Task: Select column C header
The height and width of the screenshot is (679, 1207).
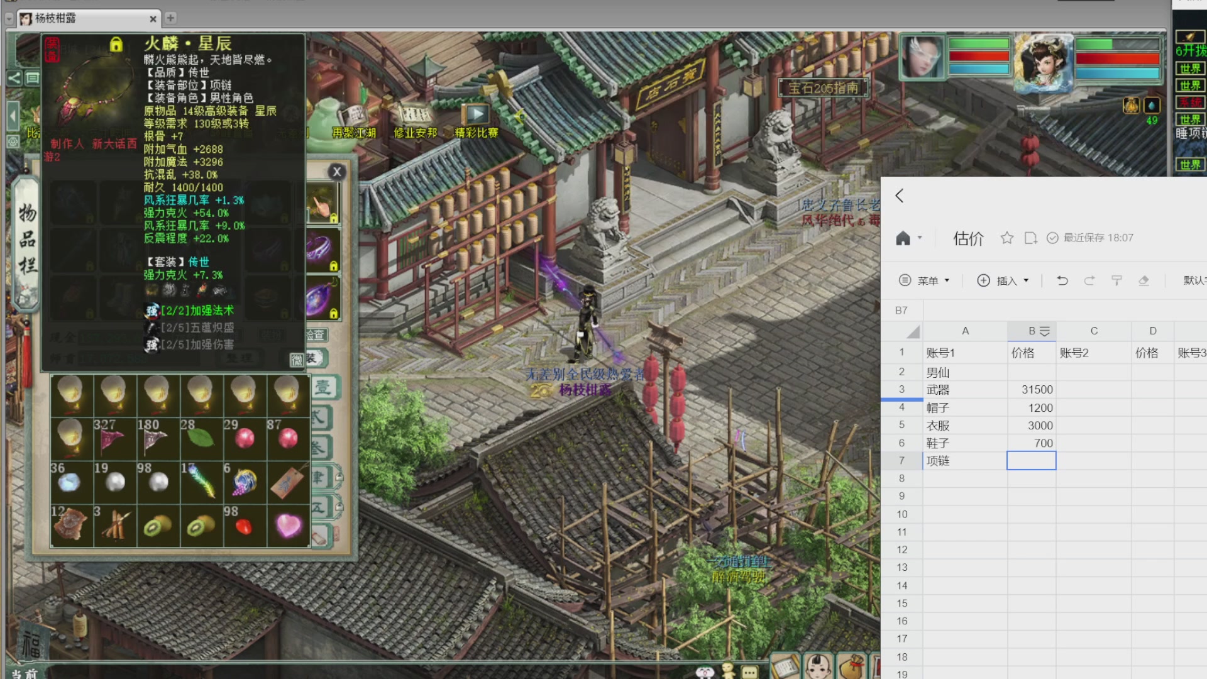Action: [1094, 331]
